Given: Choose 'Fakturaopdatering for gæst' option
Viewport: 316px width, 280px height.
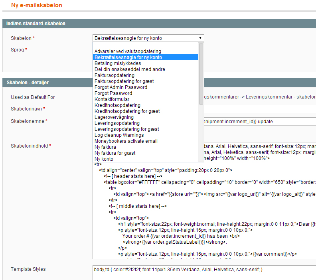Looking at the screenshot, I should click(124, 81).
